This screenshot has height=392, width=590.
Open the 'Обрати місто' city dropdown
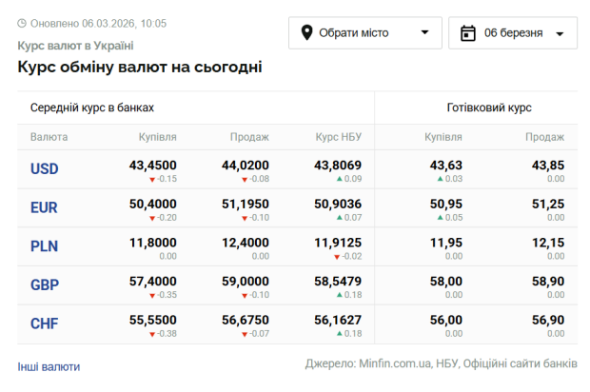(364, 33)
